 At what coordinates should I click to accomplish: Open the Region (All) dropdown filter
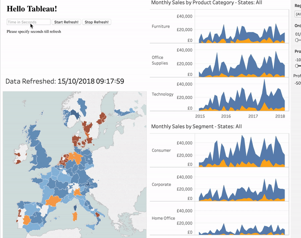(298, 14)
